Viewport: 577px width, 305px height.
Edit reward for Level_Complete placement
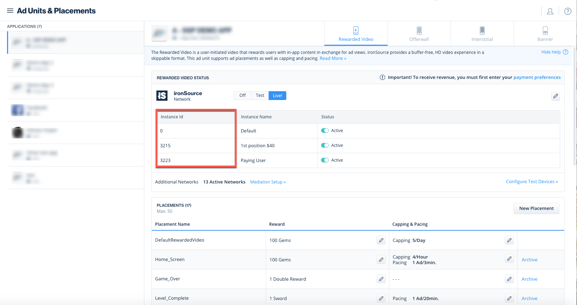[x=381, y=298]
